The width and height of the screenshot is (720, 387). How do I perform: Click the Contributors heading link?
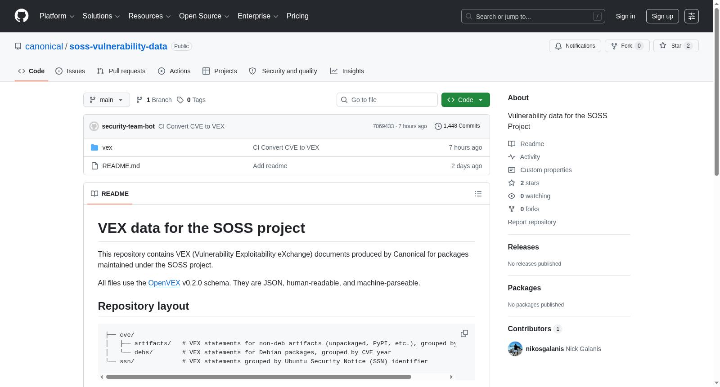[535, 329]
